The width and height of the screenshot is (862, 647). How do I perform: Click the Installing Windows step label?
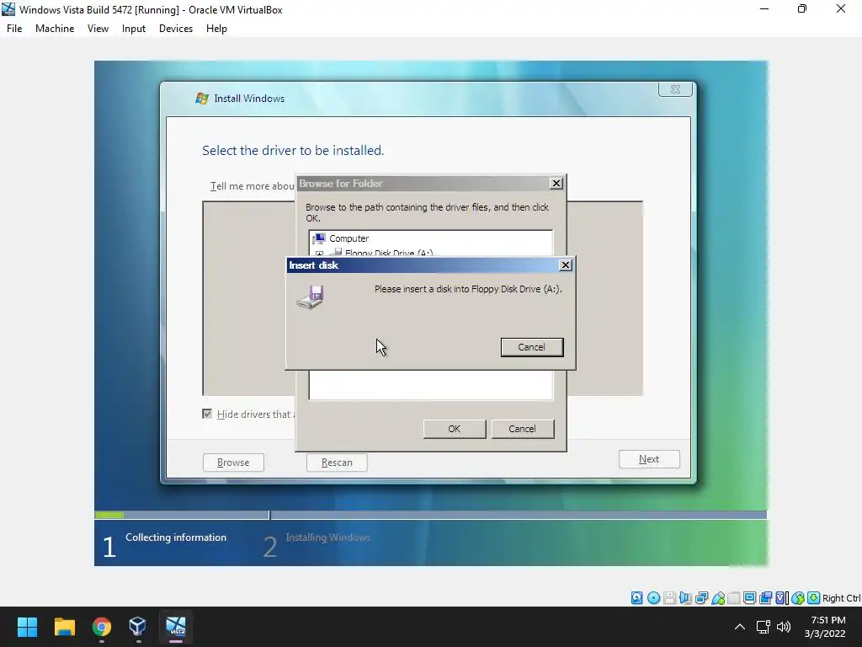[x=327, y=537]
